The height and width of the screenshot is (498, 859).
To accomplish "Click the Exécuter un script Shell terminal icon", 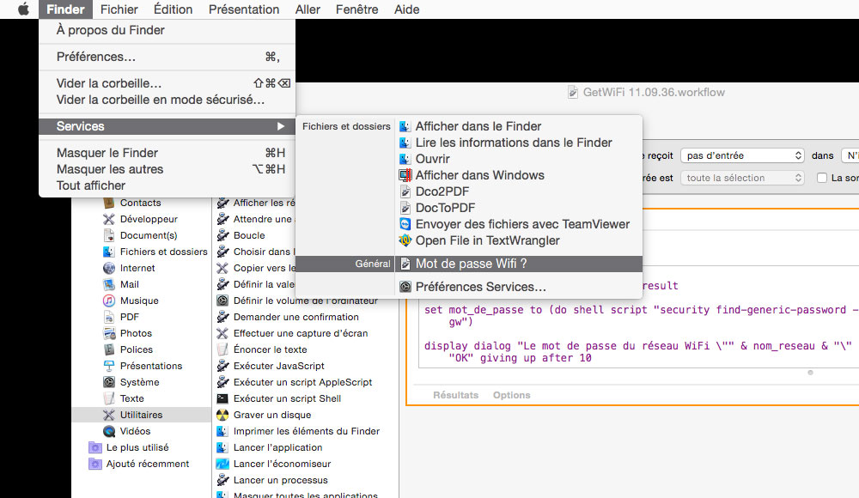I will [x=222, y=398].
